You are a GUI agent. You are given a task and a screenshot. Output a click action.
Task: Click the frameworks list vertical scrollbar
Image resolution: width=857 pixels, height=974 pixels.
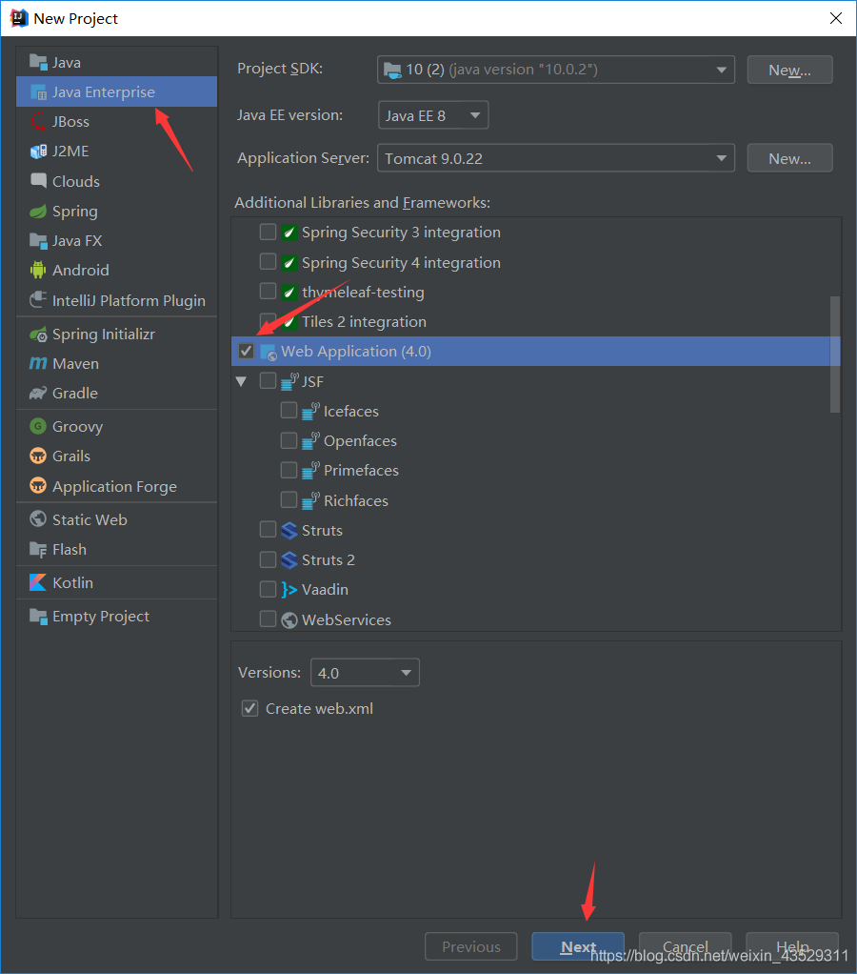(835, 355)
